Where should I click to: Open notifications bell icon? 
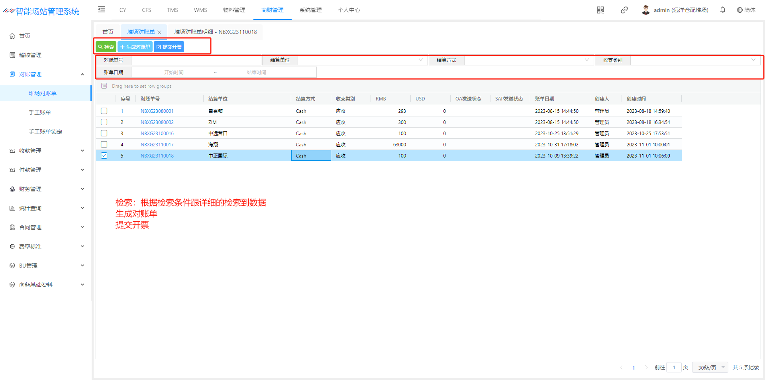pos(722,10)
